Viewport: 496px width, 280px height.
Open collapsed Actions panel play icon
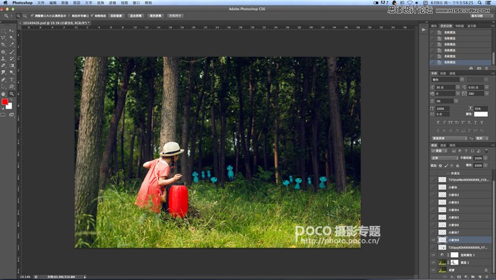coord(423,29)
